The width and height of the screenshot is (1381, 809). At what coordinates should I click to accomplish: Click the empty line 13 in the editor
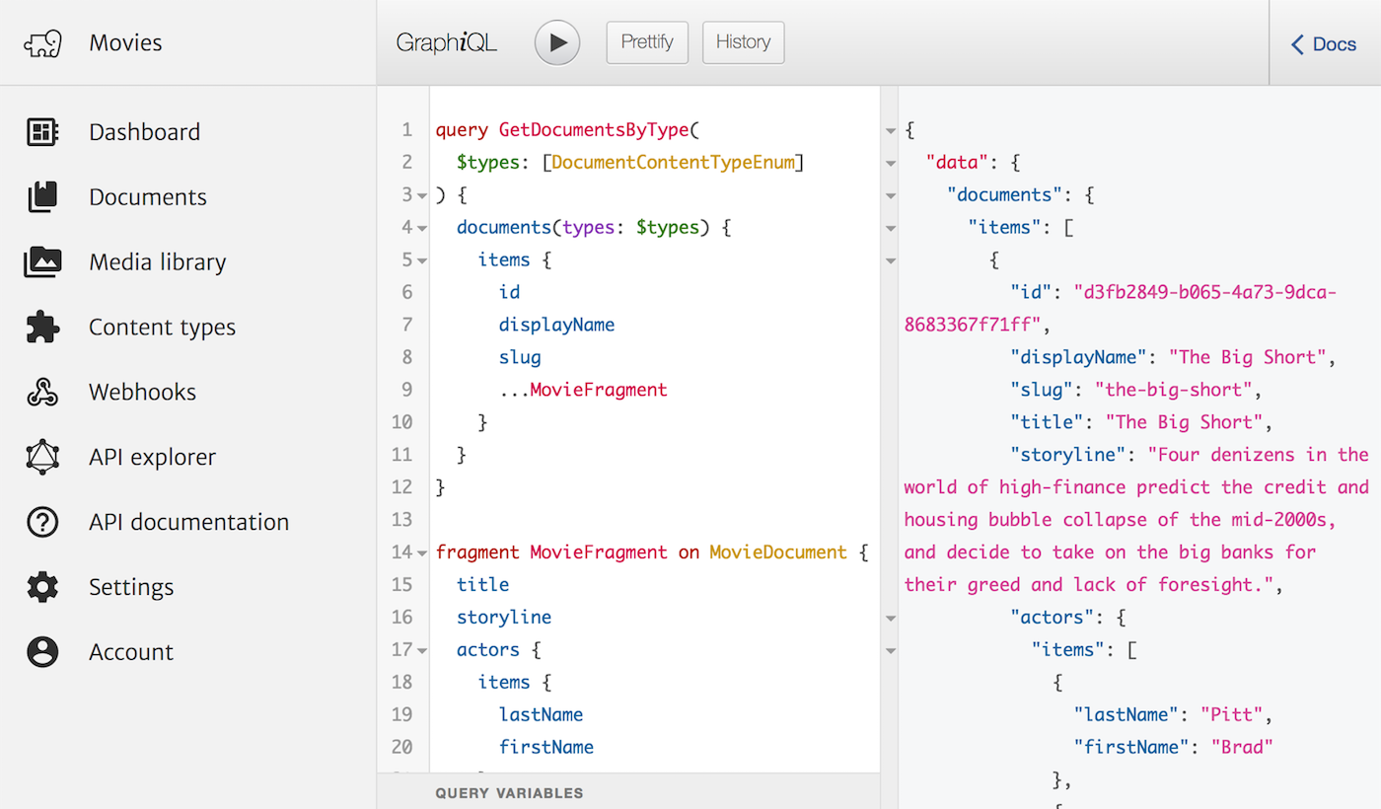tap(655, 519)
